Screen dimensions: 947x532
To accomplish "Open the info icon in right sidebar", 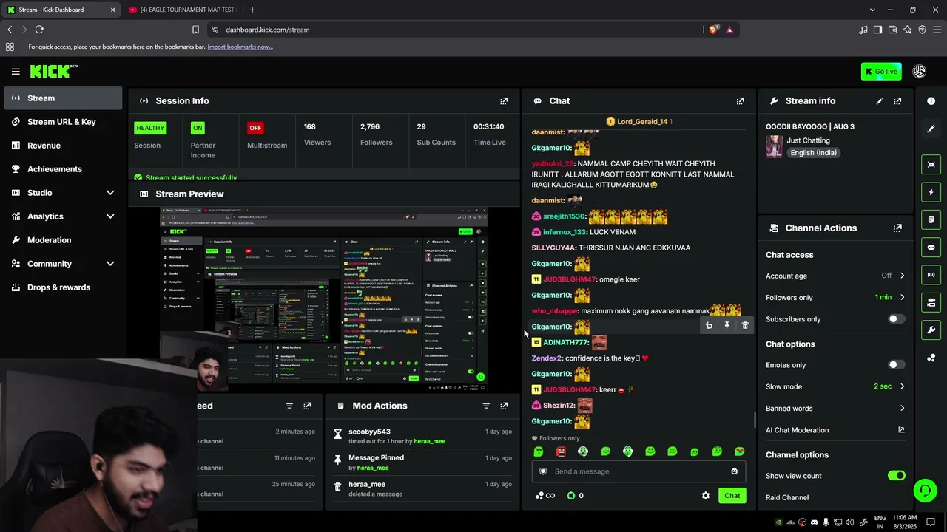I will point(931,100).
